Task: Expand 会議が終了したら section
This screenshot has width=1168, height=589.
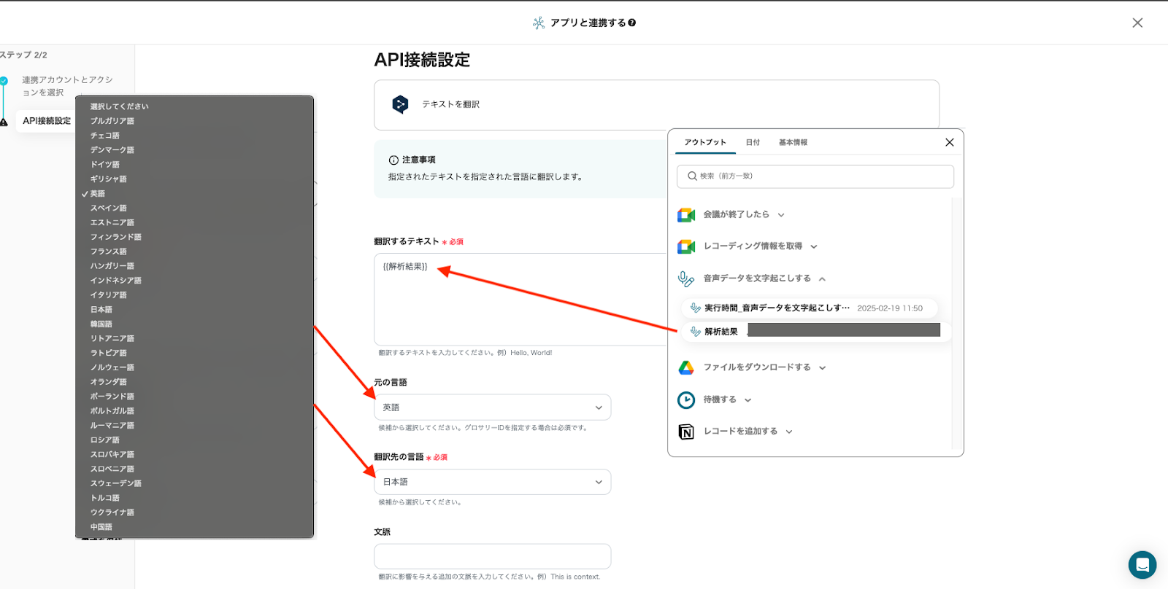Action: coord(781,215)
